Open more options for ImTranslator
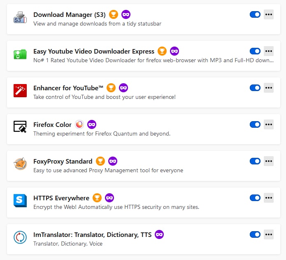This screenshot has height=260, width=286. 269,234
